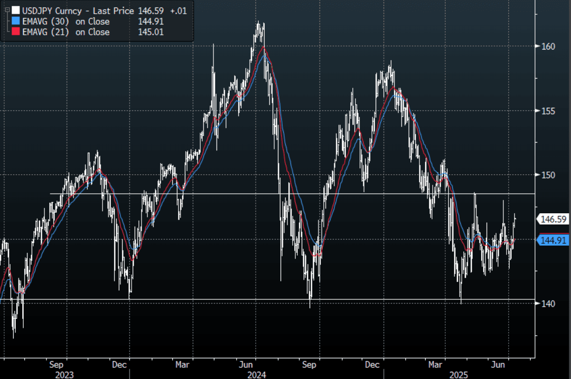Click the red EMAVG (21) color swatch

click(x=16, y=32)
